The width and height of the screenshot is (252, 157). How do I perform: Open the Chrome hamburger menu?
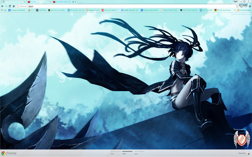click(250, 6)
